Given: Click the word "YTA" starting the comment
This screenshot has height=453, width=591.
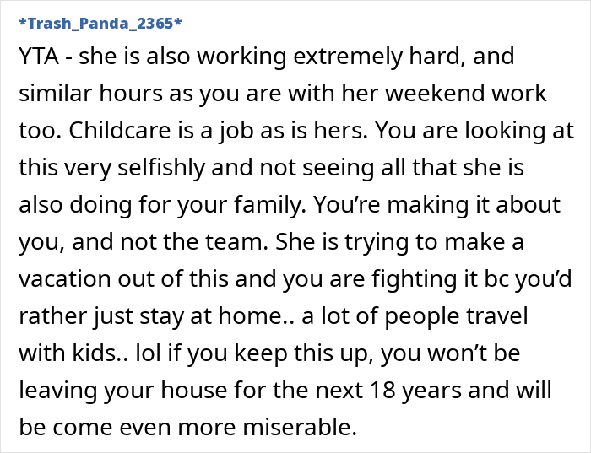Looking at the screenshot, I should 39,57.
